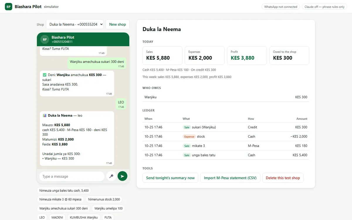This screenshot has height=220, width=352.
Task: Send the message with the arrow button
Action: coord(122,176)
